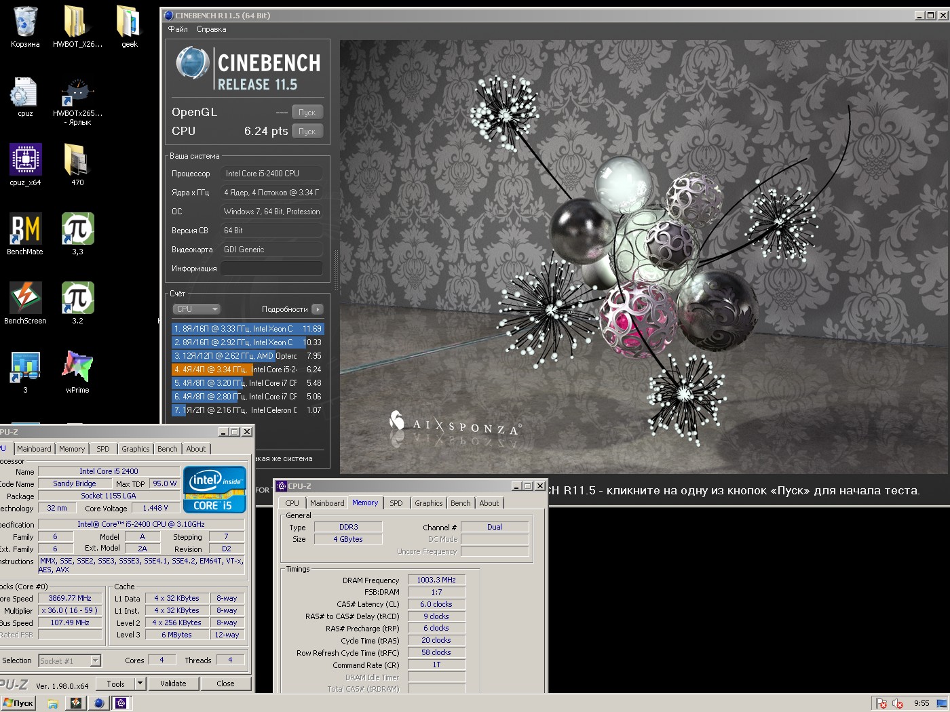
Task: Select ranking row 7 Intel Celeron 1.07
Action: coord(248,410)
